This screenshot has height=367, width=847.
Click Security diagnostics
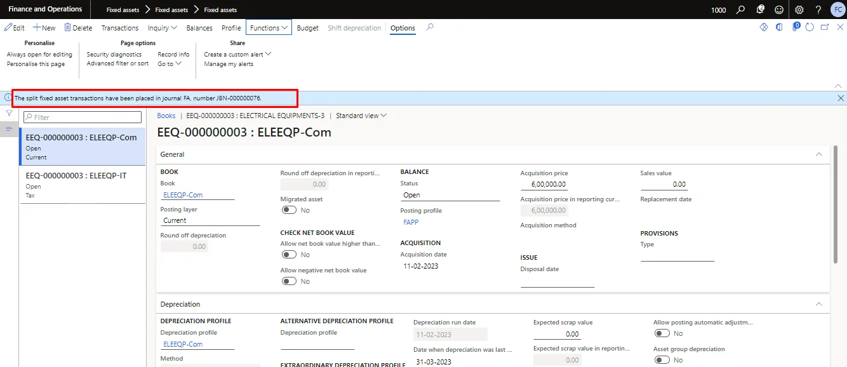coord(114,55)
